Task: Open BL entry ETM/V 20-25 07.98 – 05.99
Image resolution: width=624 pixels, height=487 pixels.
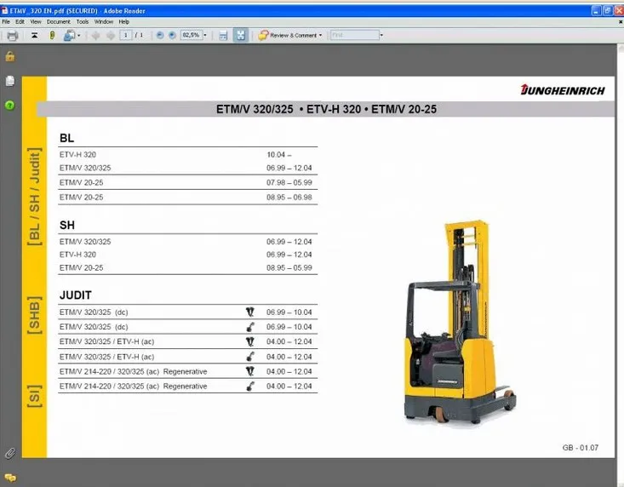Action: click(187, 182)
